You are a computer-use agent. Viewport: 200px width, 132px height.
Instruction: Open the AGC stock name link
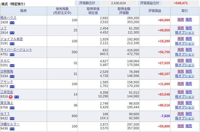(5, 60)
